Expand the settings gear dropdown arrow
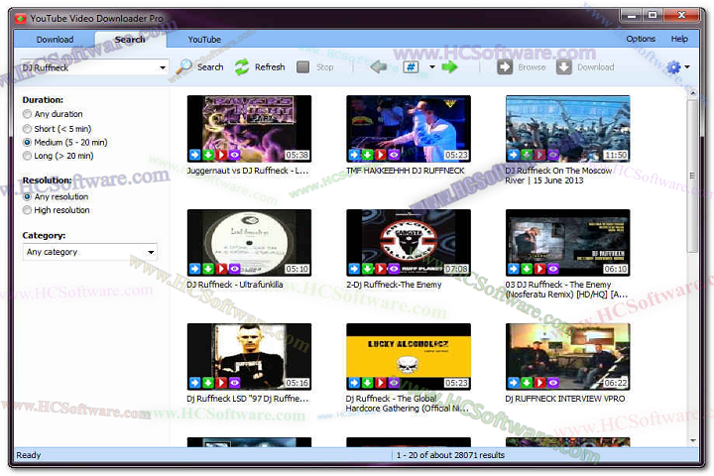Viewport: 714px width, 476px height. click(x=687, y=67)
